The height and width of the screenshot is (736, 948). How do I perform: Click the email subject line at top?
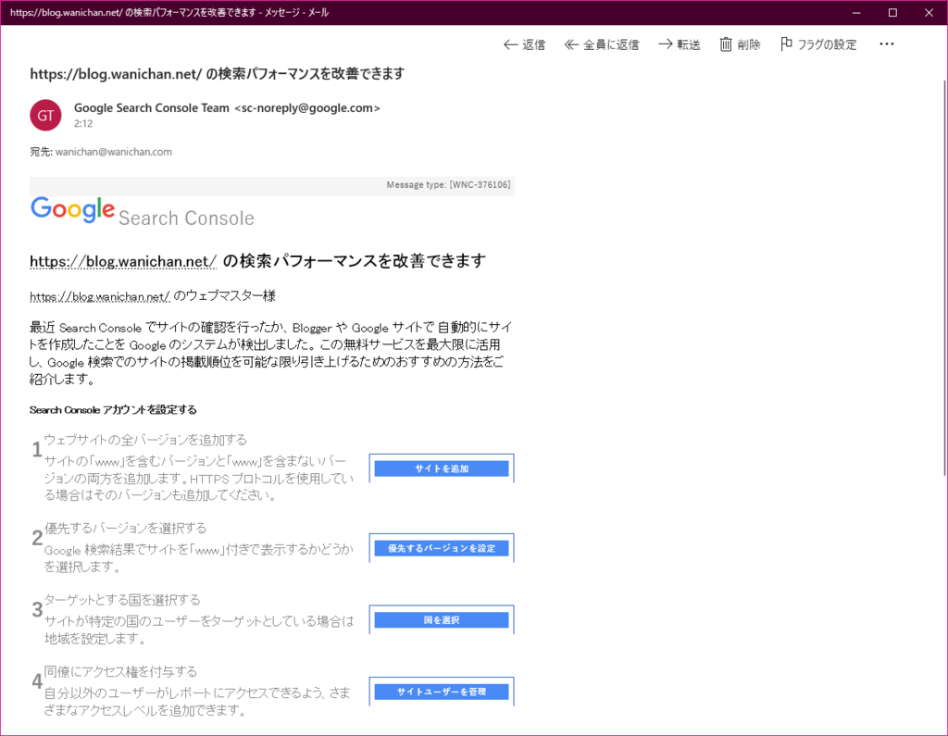[217, 74]
